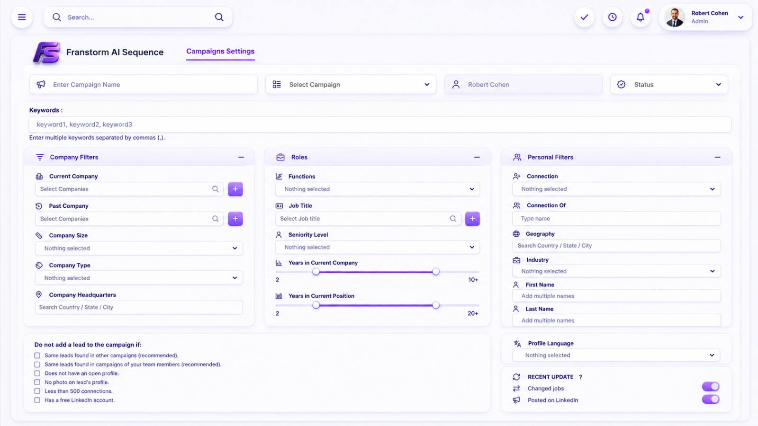Click the Enter Campaign Name field
Screen dimensions: 758x426
point(144,84)
